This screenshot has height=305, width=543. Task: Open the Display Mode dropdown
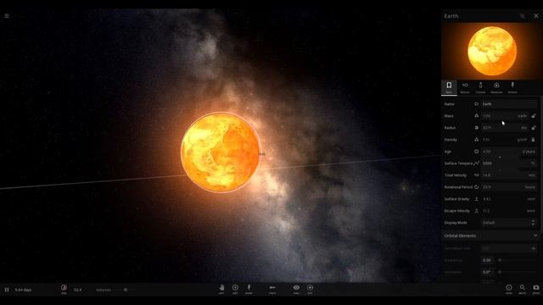point(509,223)
